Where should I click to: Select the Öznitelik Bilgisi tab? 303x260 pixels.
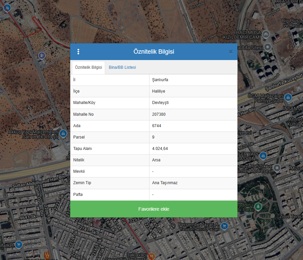(x=88, y=67)
